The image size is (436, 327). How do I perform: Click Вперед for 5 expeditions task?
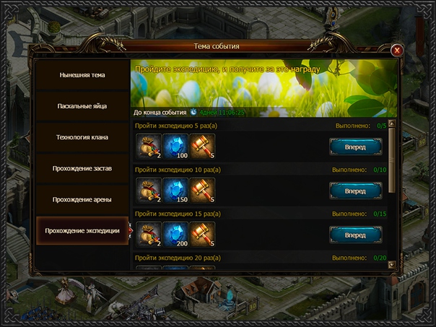(356, 147)
